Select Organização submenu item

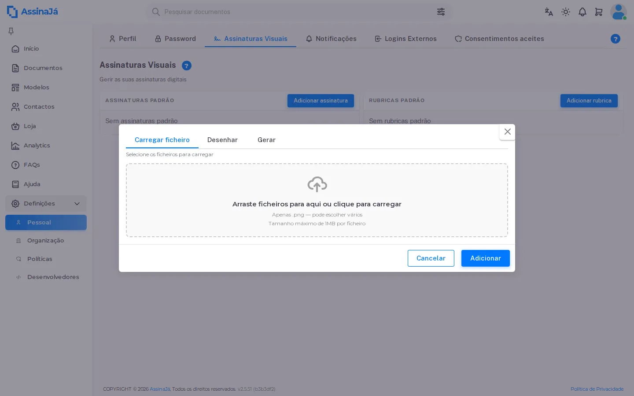(x=46, y=241)
